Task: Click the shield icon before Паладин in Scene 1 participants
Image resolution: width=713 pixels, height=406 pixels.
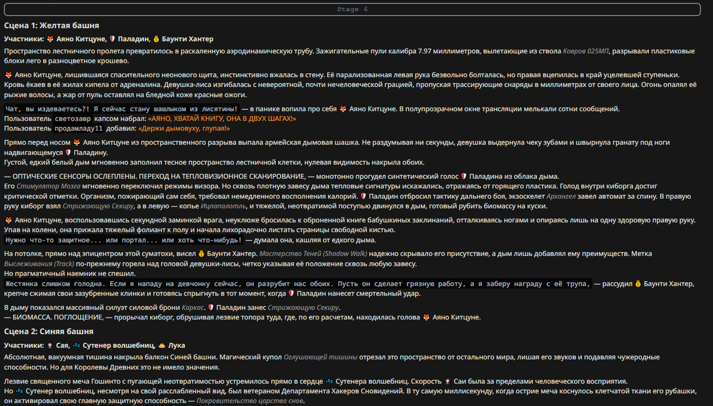Action: coord(112,39)
